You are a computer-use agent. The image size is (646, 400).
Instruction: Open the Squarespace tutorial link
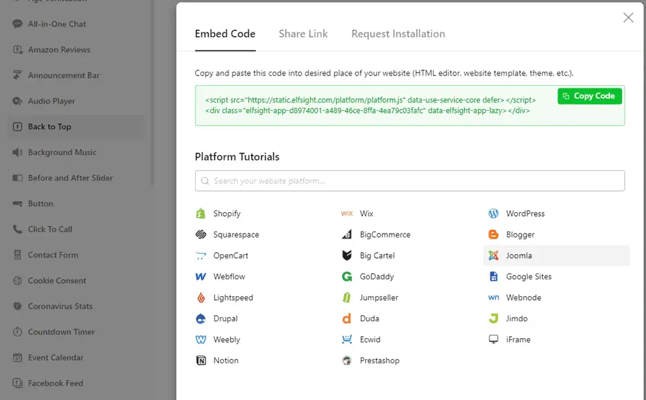(x=236, y=235)
